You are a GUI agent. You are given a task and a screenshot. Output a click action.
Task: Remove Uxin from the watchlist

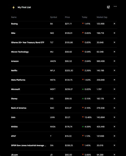pyautogui.click(x=114, y=117)
